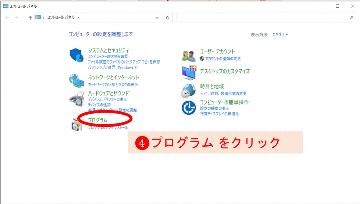Open the Desktop Customization monitor icon
Screen dimensions: 360x204
point(189,72)
